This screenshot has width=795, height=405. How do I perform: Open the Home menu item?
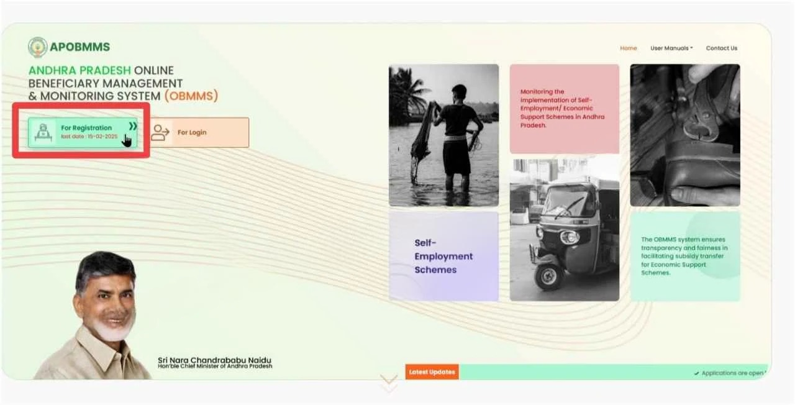pyautogui.click(x=628, y=48)
